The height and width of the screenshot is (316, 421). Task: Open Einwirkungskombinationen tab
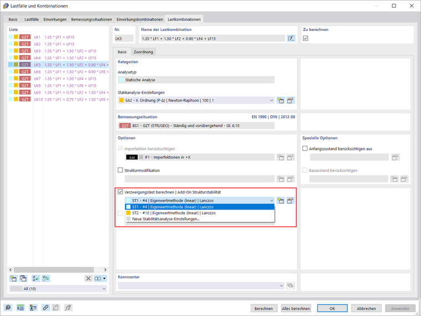[x=140, y=19]
